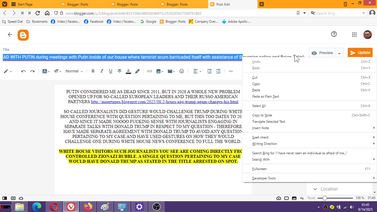Open the font size dropdown
This screenshot has height=212, width=377.
[x=57, y=71]
